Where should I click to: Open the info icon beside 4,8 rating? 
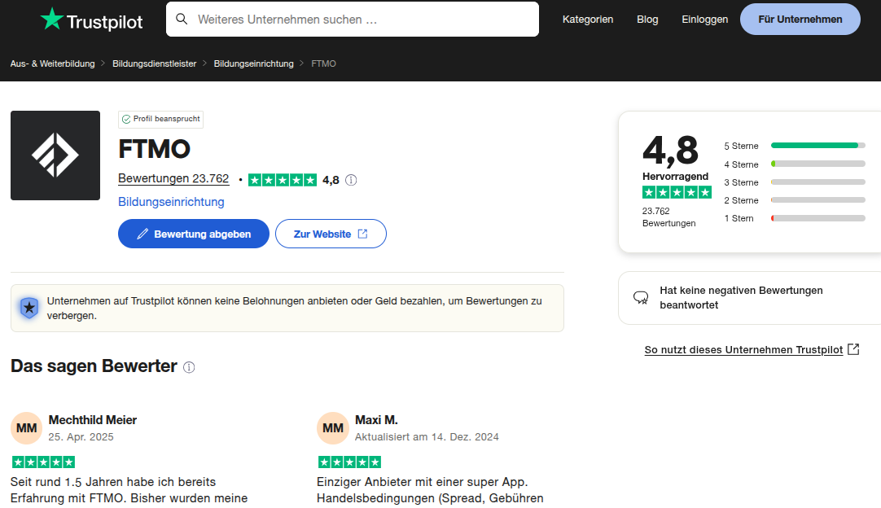tap(351, 180)
